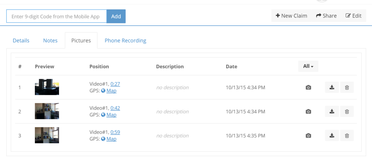This screenshot has height=166, width=372.
Task: Download picture 1
Action: click(x=332, y=87)
